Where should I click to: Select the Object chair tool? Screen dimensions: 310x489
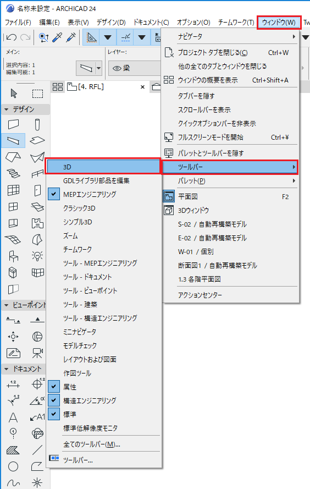click(x=13, y=256)
